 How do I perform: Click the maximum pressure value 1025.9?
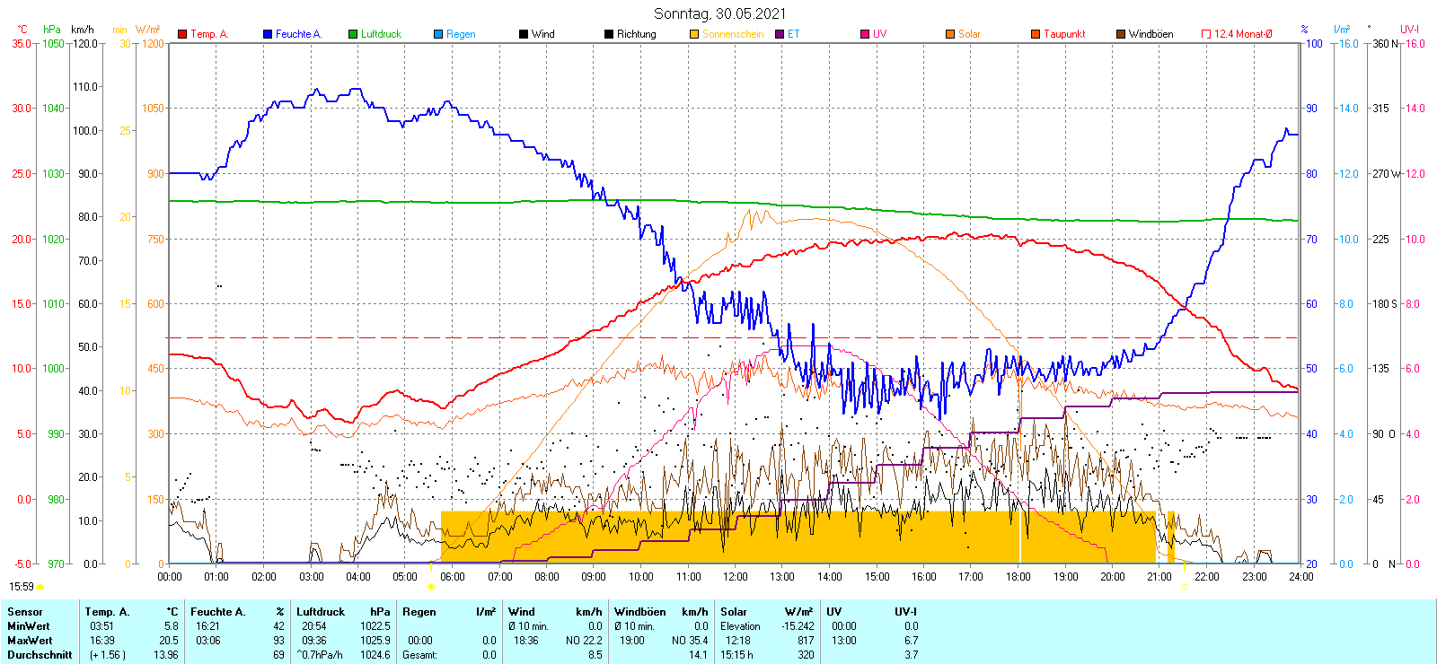click(x=375, y=641)
